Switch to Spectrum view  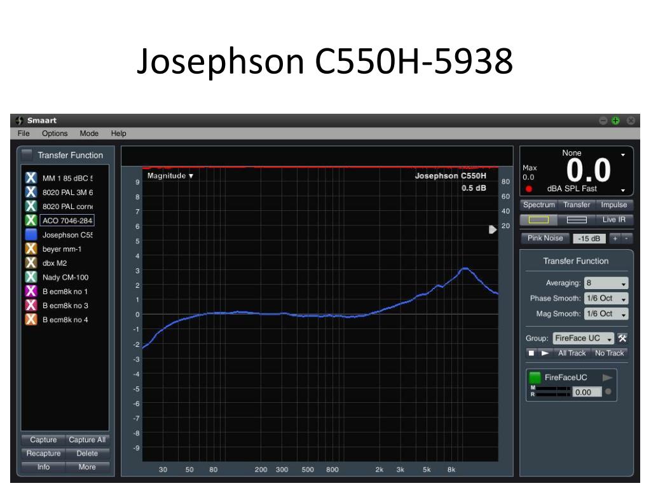(539, 205)
